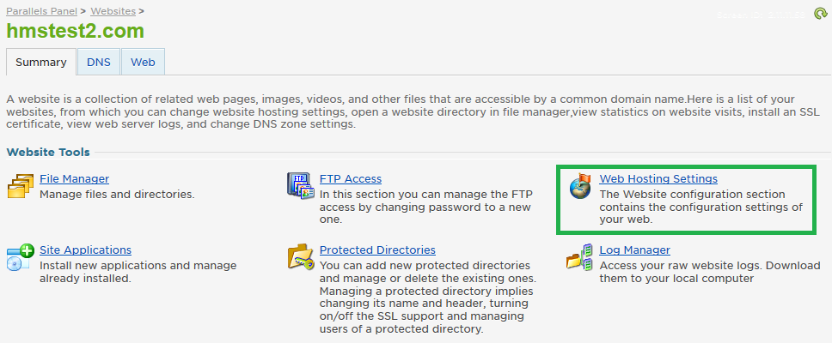Click the hmstest2.com page title

click(76, 31)
